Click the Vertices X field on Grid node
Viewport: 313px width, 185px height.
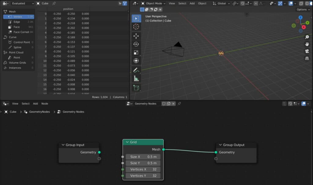(143, 169)
